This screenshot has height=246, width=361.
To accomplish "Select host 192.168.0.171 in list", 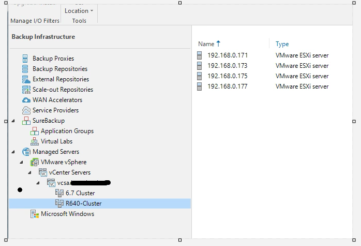I will click(x=227, y=55).
